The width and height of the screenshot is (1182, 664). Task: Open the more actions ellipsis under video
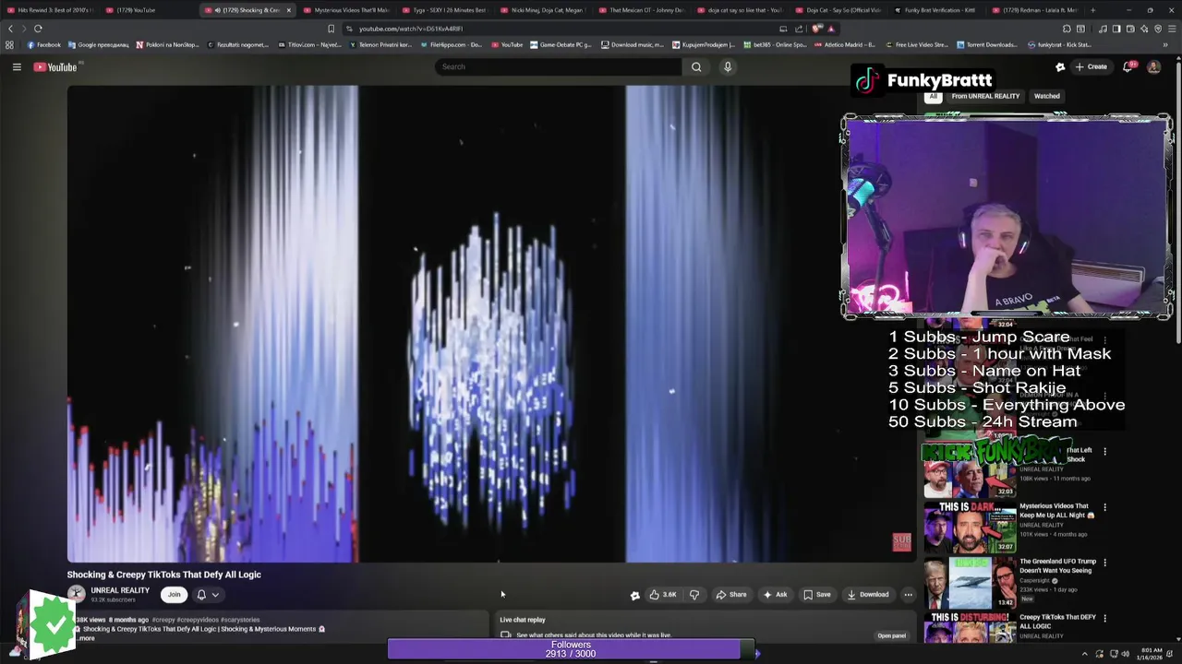908,595
